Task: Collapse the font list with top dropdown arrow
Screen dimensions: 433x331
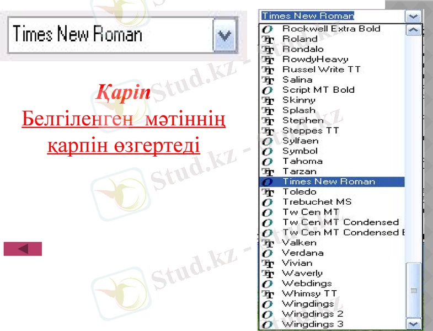Action: [413, 17]
